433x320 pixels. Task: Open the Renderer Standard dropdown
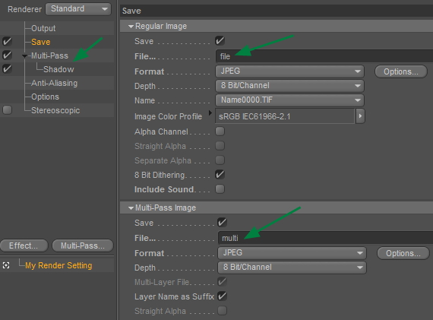tap(78, 9)
